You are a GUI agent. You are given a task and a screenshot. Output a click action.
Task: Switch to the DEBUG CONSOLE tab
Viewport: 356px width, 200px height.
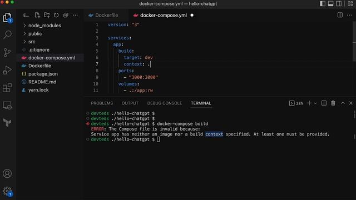(x=165, y=103)
